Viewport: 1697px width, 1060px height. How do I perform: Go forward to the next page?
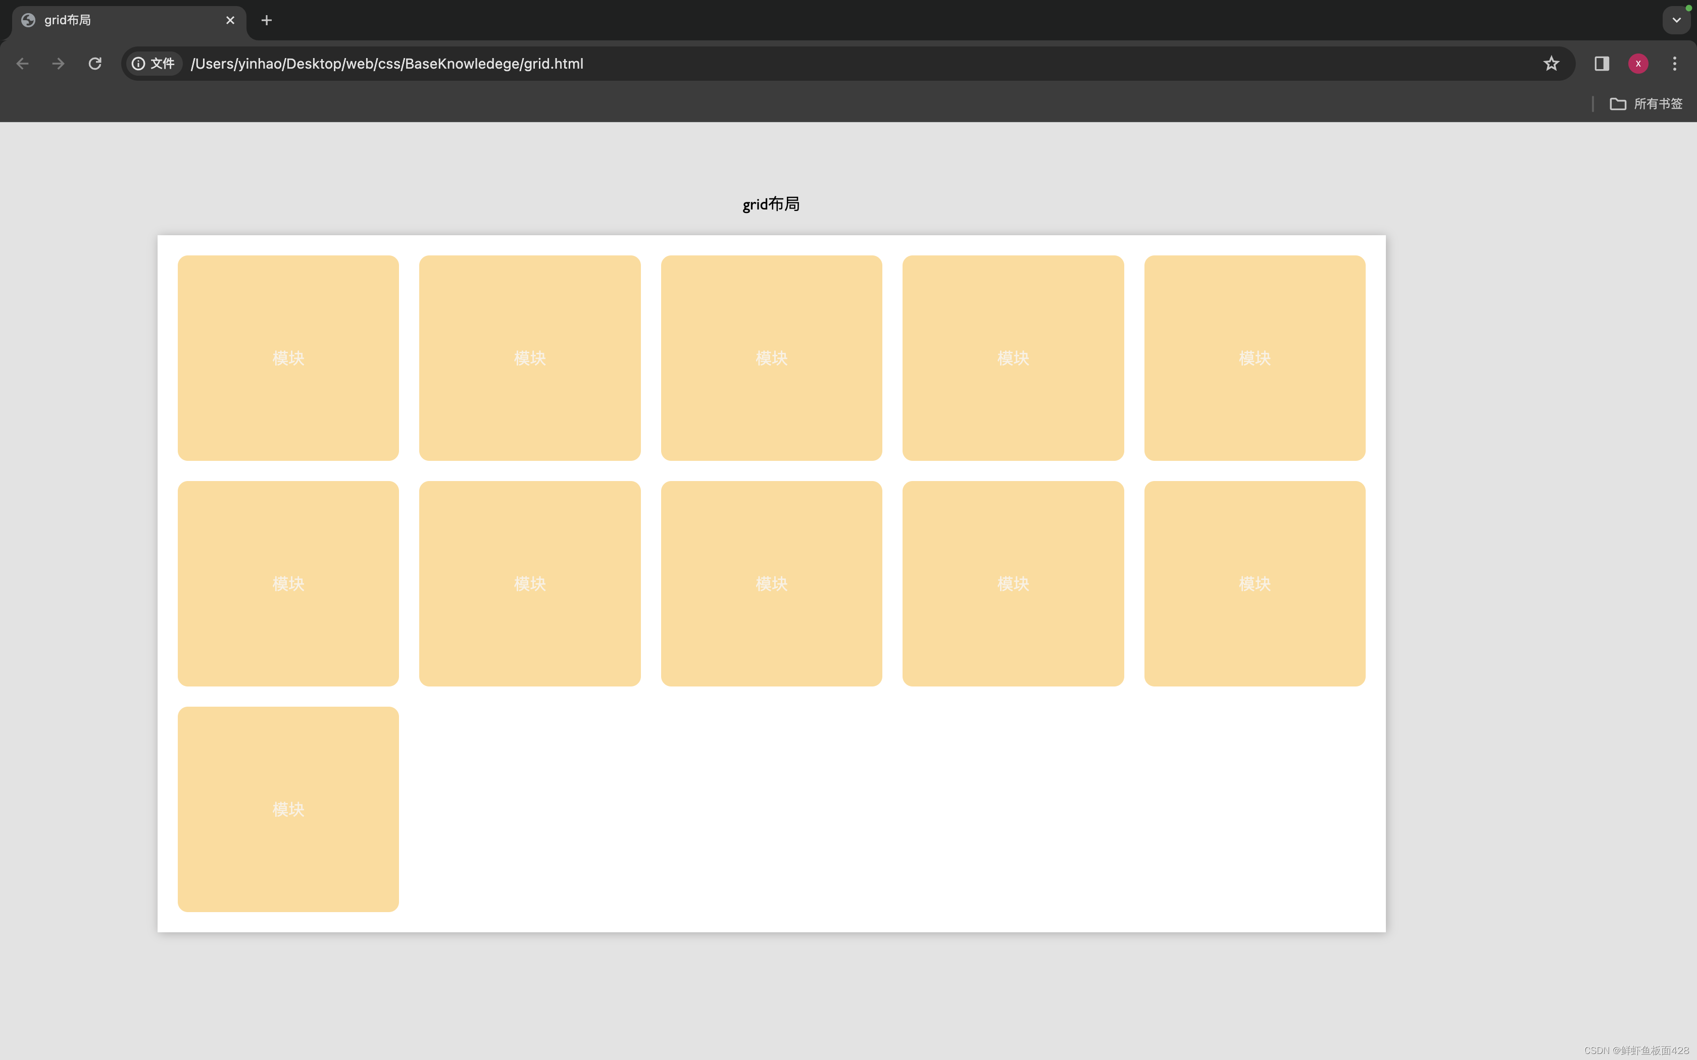tap(59, 64)
